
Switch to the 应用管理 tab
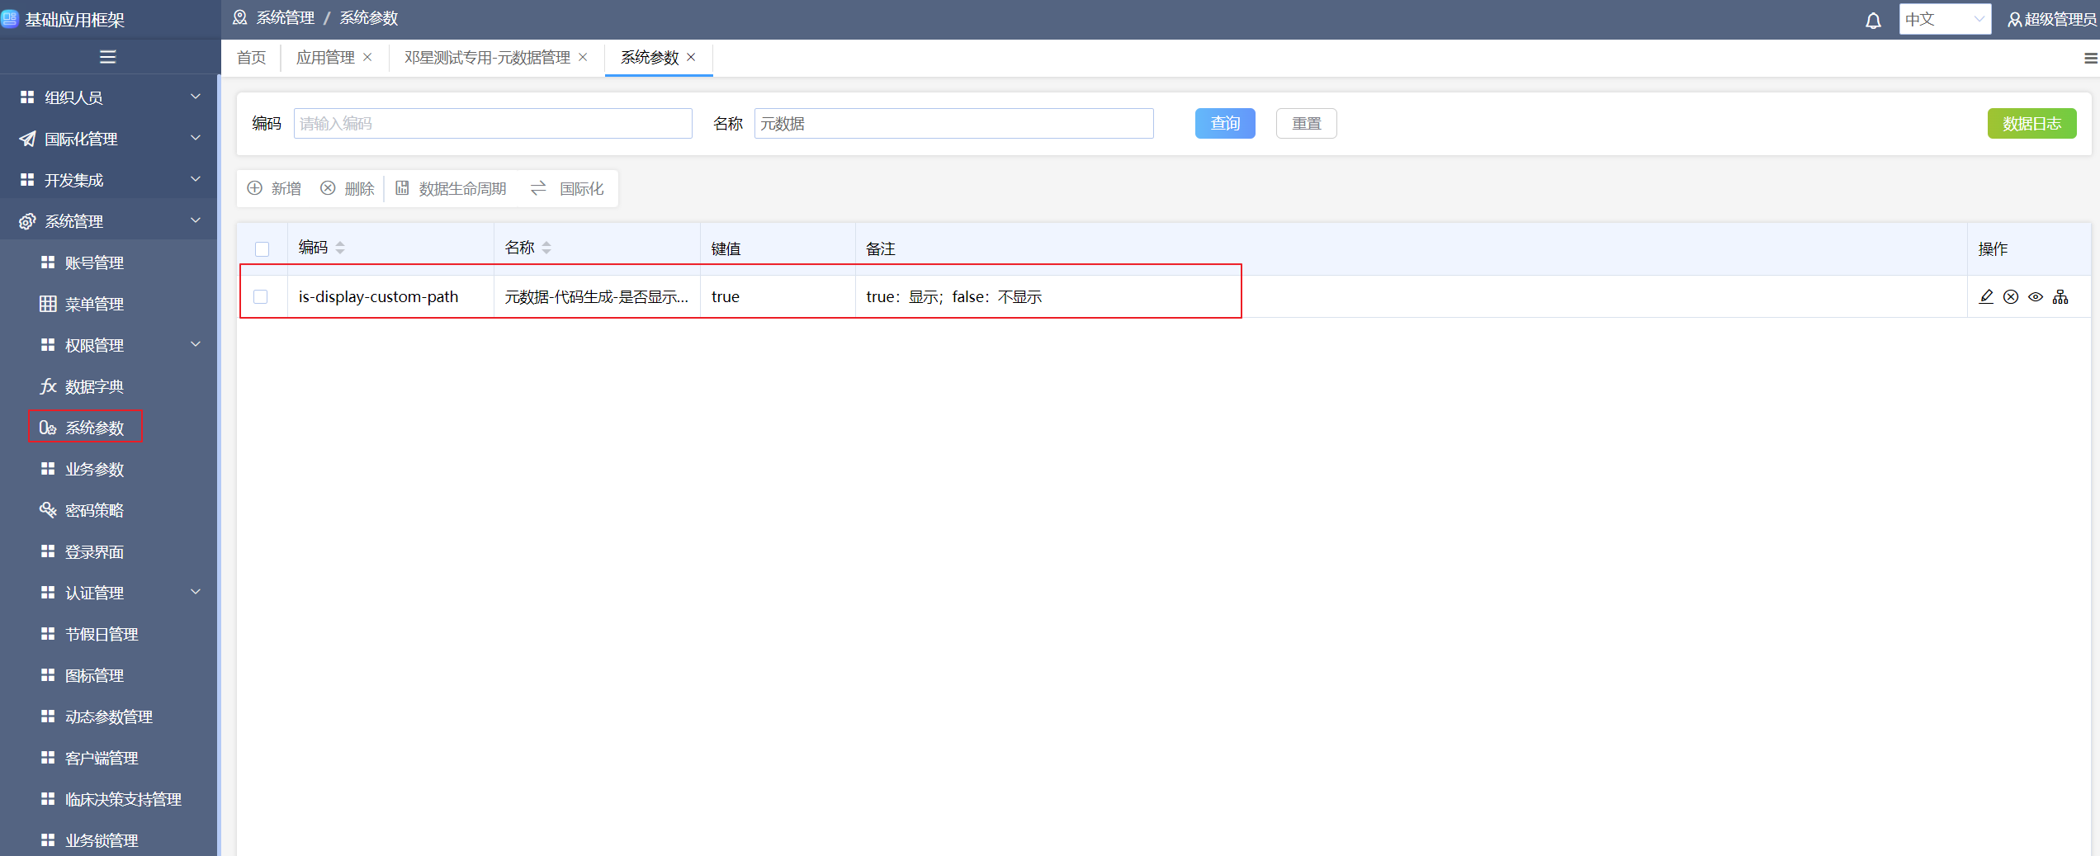pos(325,58)
